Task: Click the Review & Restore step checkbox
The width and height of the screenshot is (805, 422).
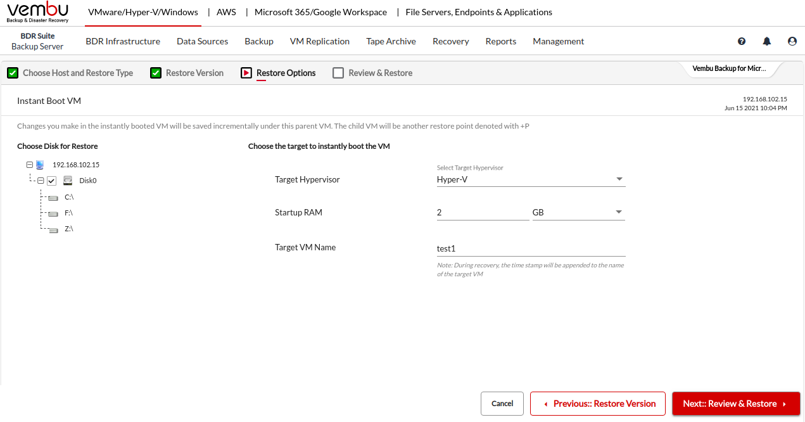Action: point(338,73)
